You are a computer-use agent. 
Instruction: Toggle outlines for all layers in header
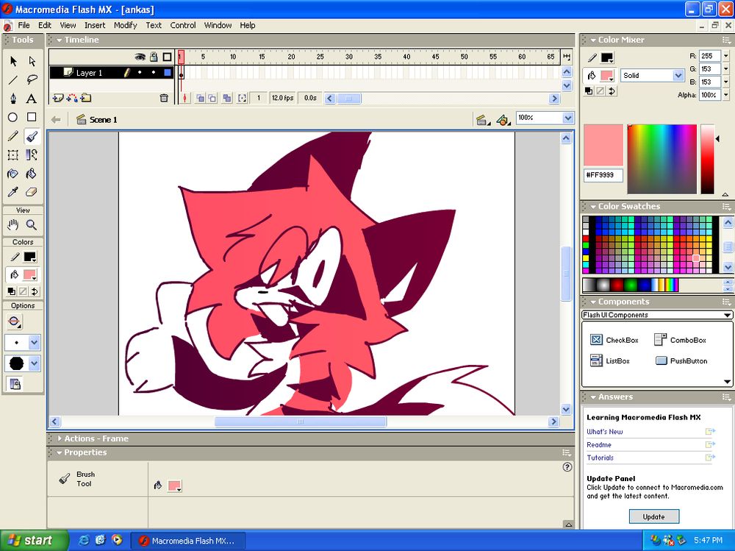click(168, 57)
